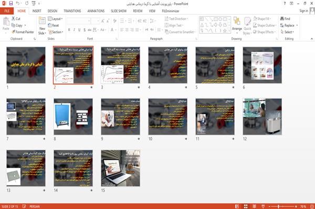Screen dimensions: 315x209
Task: Toggle bullets list formatting
Action: [x=122, y=21]
